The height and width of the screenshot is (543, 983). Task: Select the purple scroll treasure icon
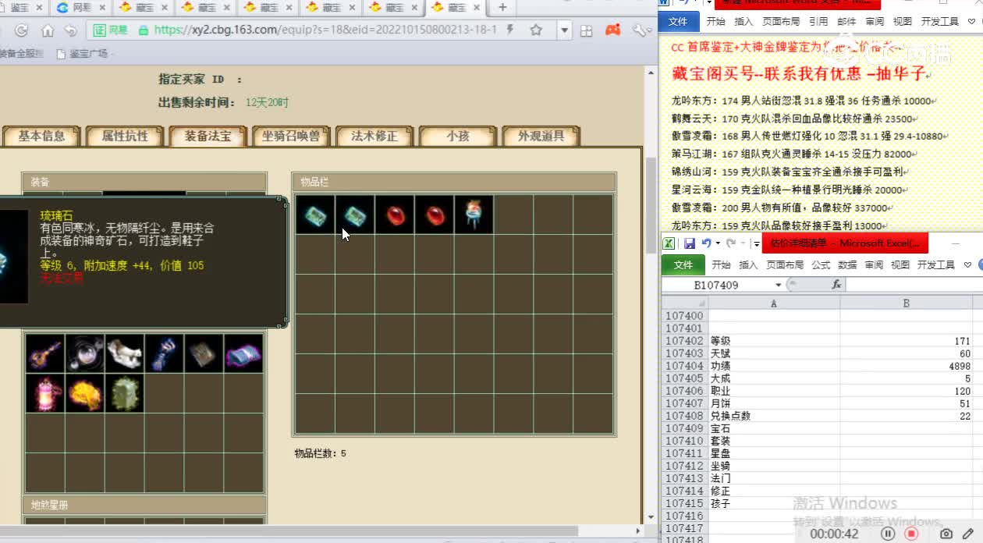tap(244, 354)
